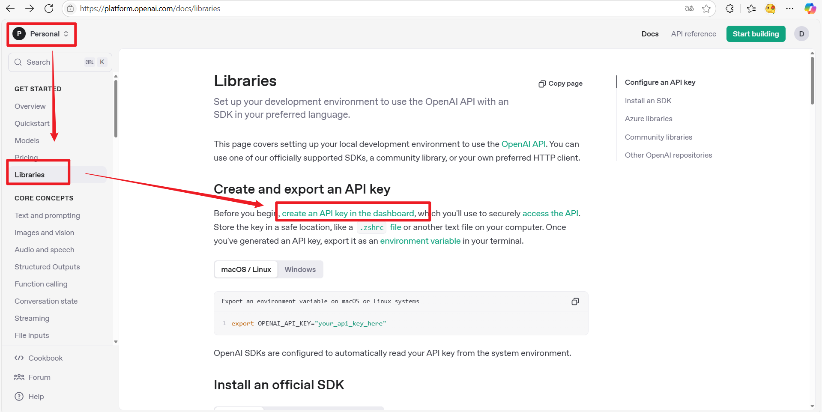Jump to Configure an API key section
Image resolution: width=822 pixels, height=412 pixels.
coord(660,82)
